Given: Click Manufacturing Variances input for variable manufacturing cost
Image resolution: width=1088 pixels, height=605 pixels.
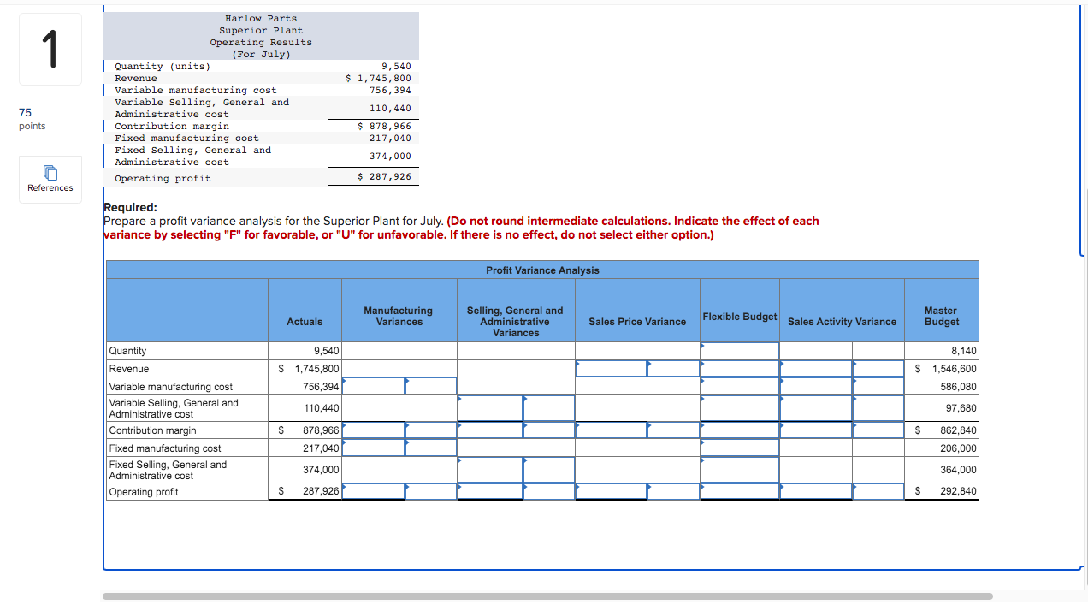Looking at the screenshot, I should 373,385.
